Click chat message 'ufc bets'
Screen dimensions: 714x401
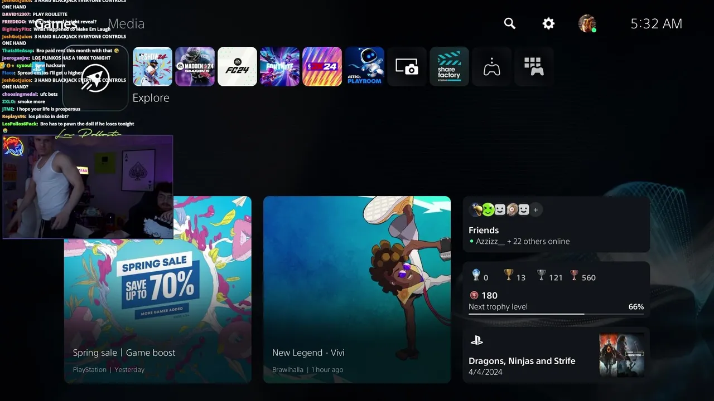(x=49, y=94)
